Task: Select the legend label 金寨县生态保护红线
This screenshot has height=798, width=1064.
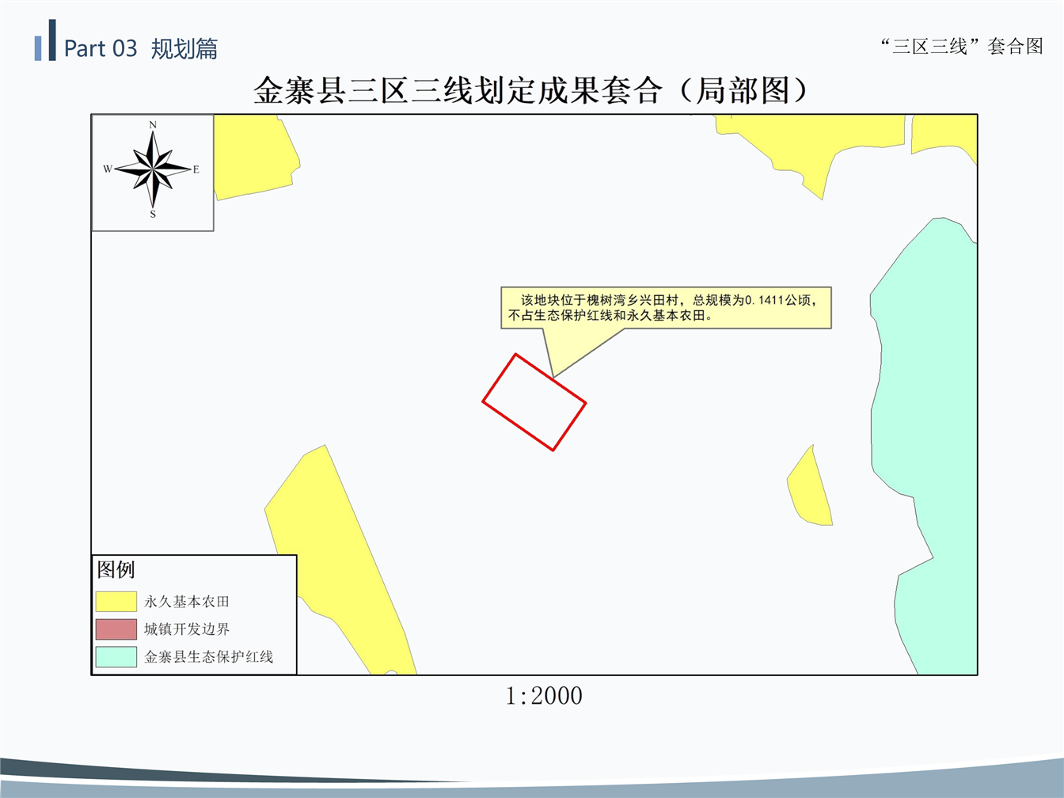Action: pos(209,657)
